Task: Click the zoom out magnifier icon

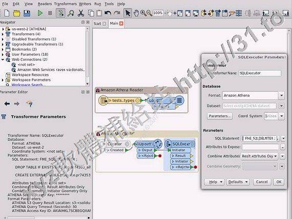Action: point(149,13)
